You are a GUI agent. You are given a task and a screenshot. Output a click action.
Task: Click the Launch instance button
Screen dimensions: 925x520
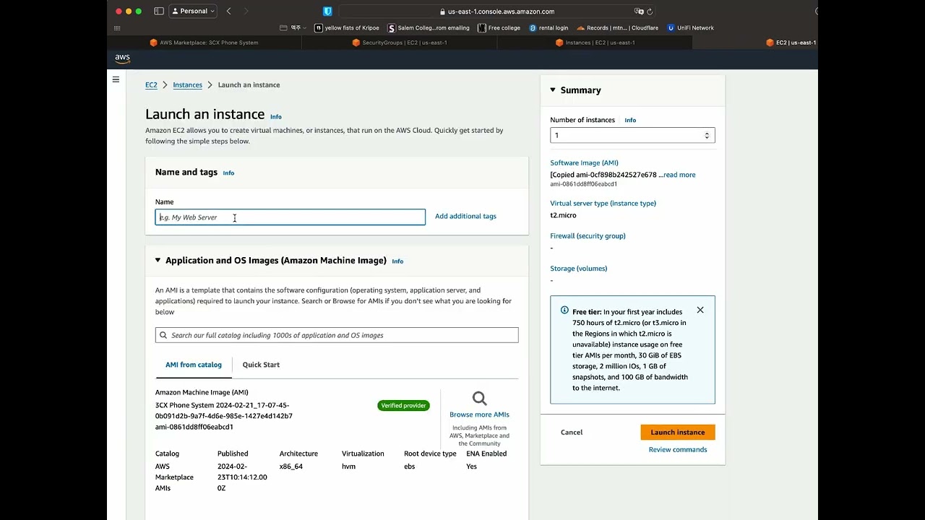[x=678, y=433]
